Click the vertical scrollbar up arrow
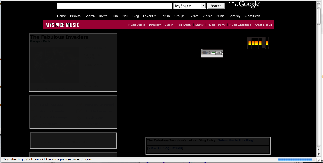This screenshot has height=163, width=323. [x=318, y=150]
